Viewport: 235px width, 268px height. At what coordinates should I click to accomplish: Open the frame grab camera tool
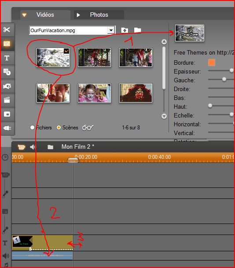[7, 86]
